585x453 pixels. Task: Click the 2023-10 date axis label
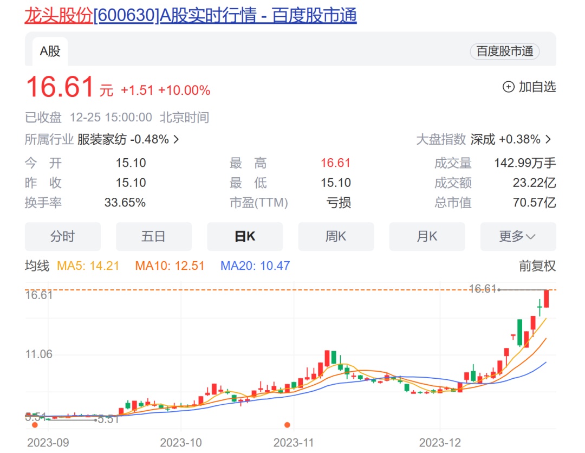tap(181, 443)
